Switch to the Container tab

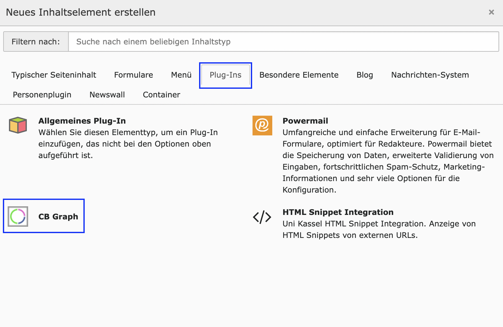pos(161,95)
